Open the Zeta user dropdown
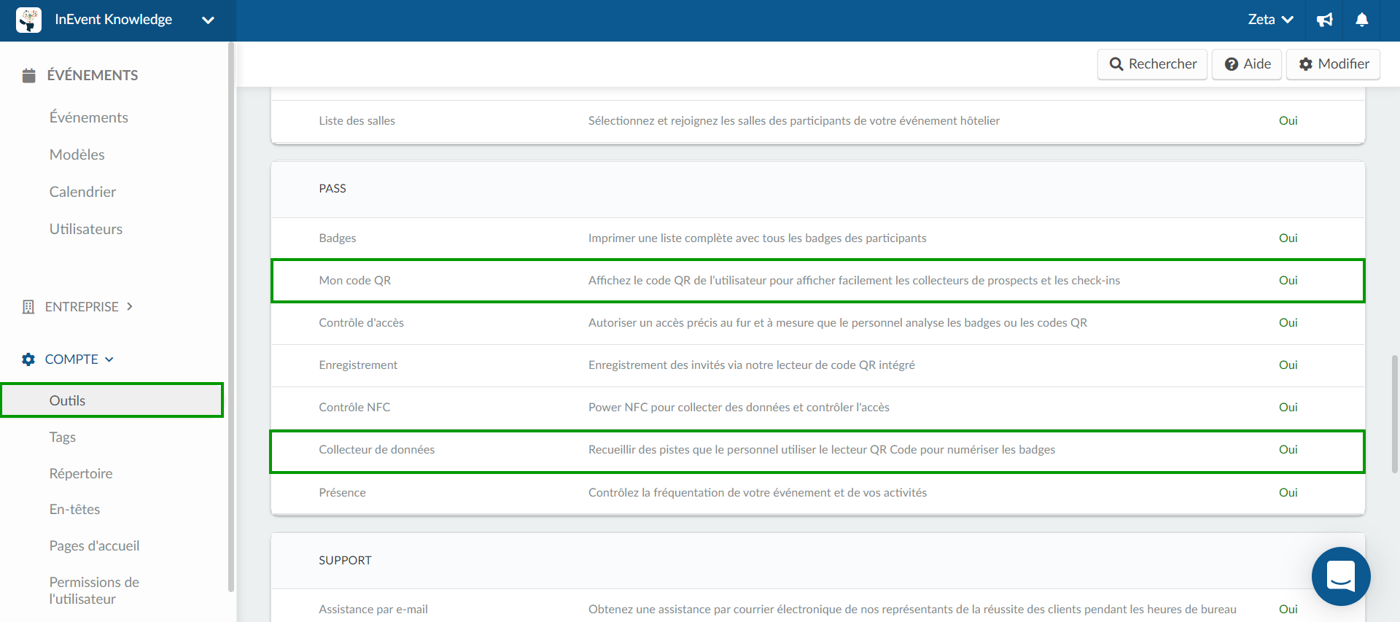Image resolution: width=1400 pixels, height=622 pixels. click(1270, 20)
